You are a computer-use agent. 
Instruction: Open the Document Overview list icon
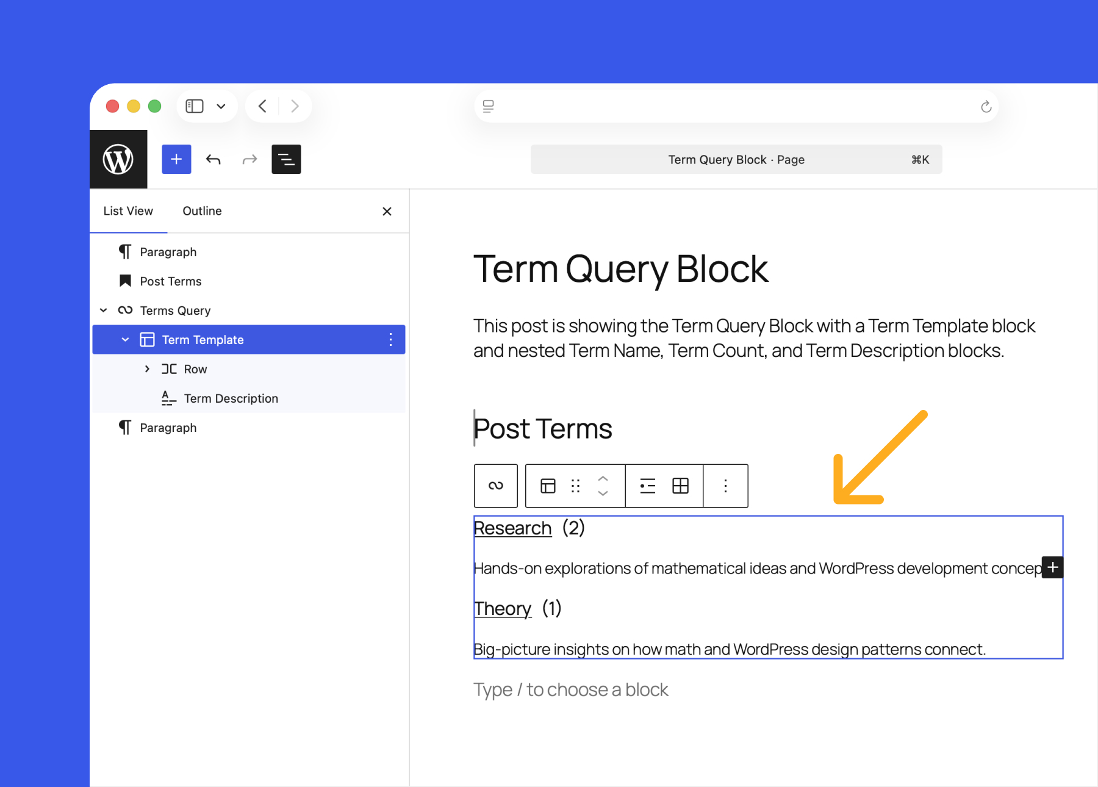(286, 159)
